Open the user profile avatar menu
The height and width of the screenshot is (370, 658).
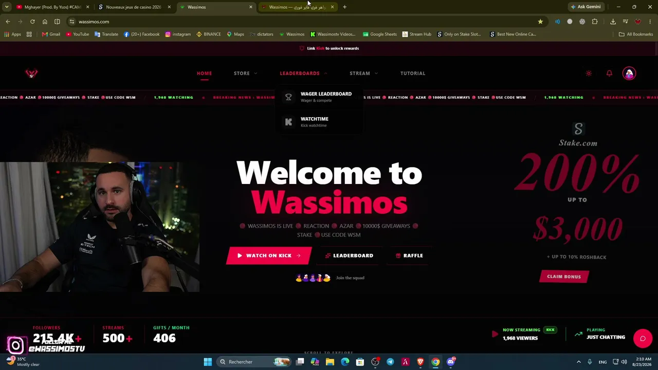pos(629,73)
